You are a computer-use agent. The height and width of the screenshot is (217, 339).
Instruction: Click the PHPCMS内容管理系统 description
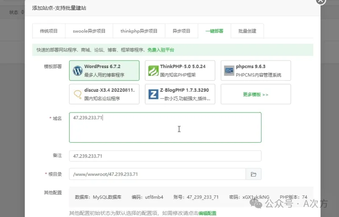pyautogui.click(x=258, y=75)
